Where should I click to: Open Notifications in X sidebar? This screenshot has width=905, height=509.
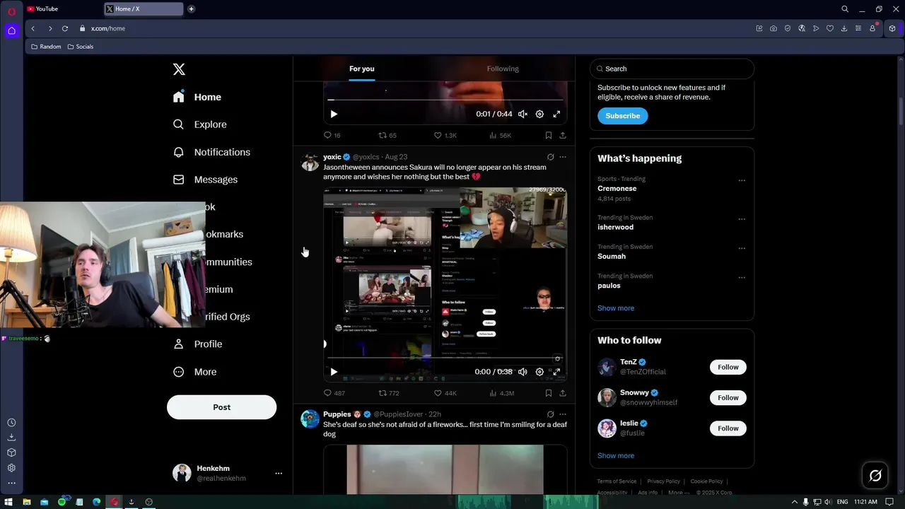(x=211, y=152)
